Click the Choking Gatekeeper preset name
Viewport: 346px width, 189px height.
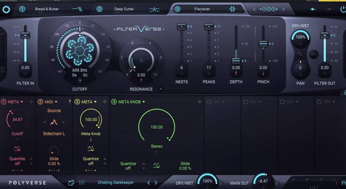coord(116,183)
